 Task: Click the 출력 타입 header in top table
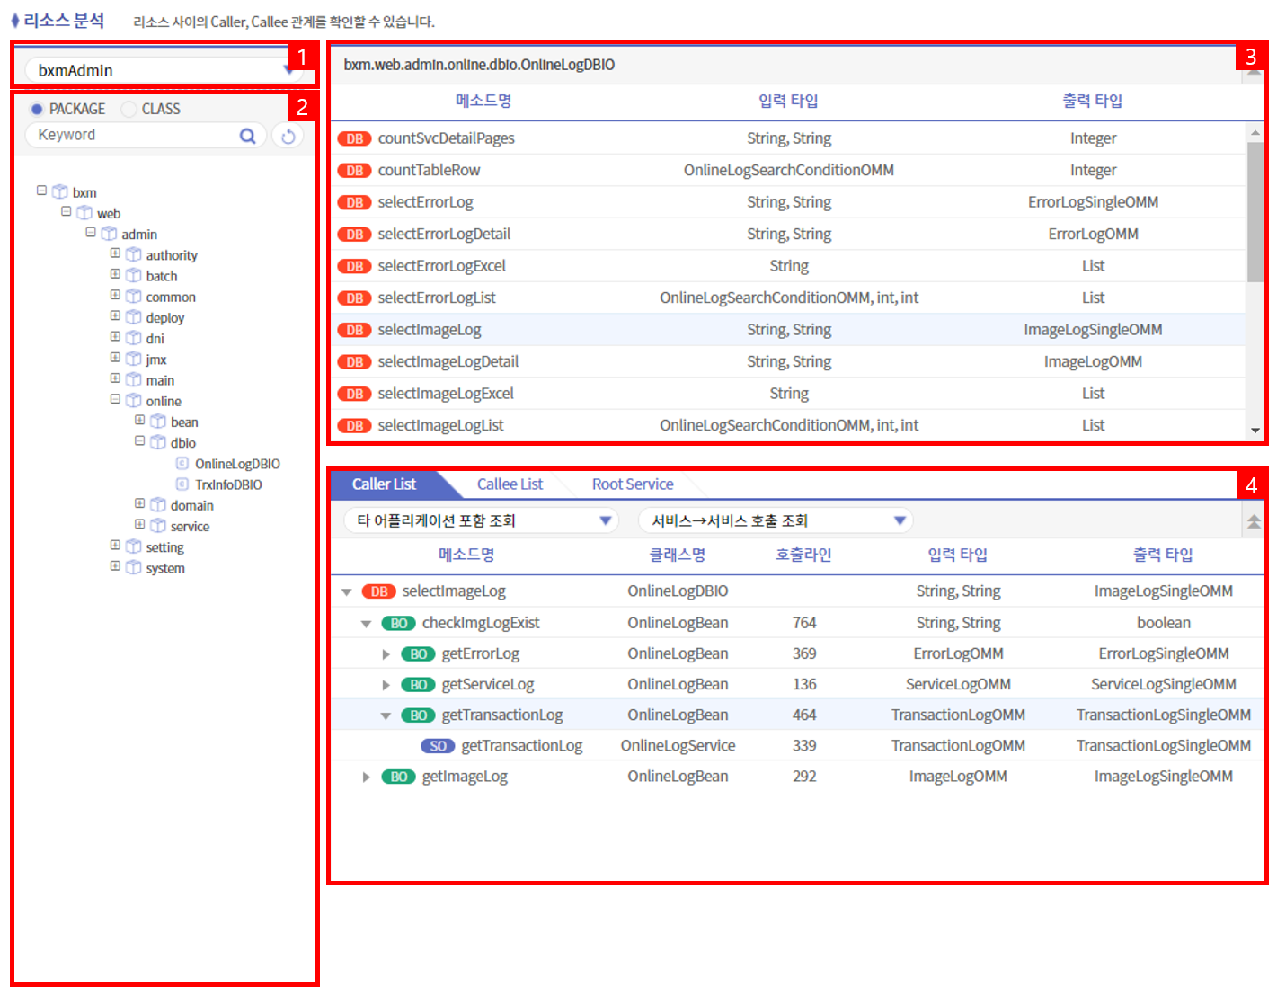click(x=1093, y=101)
